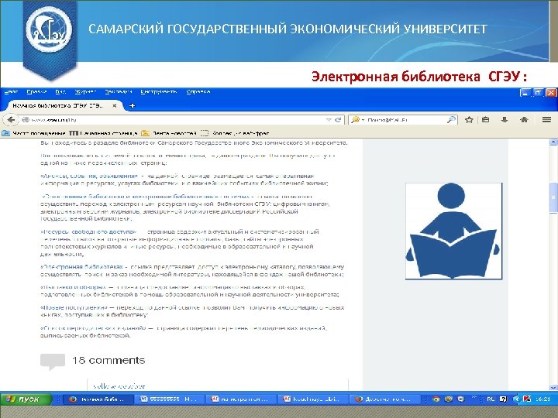The image size is (558, 418).
Task: Click the RL language indicator in tray
Action: (x=491, y=399)
